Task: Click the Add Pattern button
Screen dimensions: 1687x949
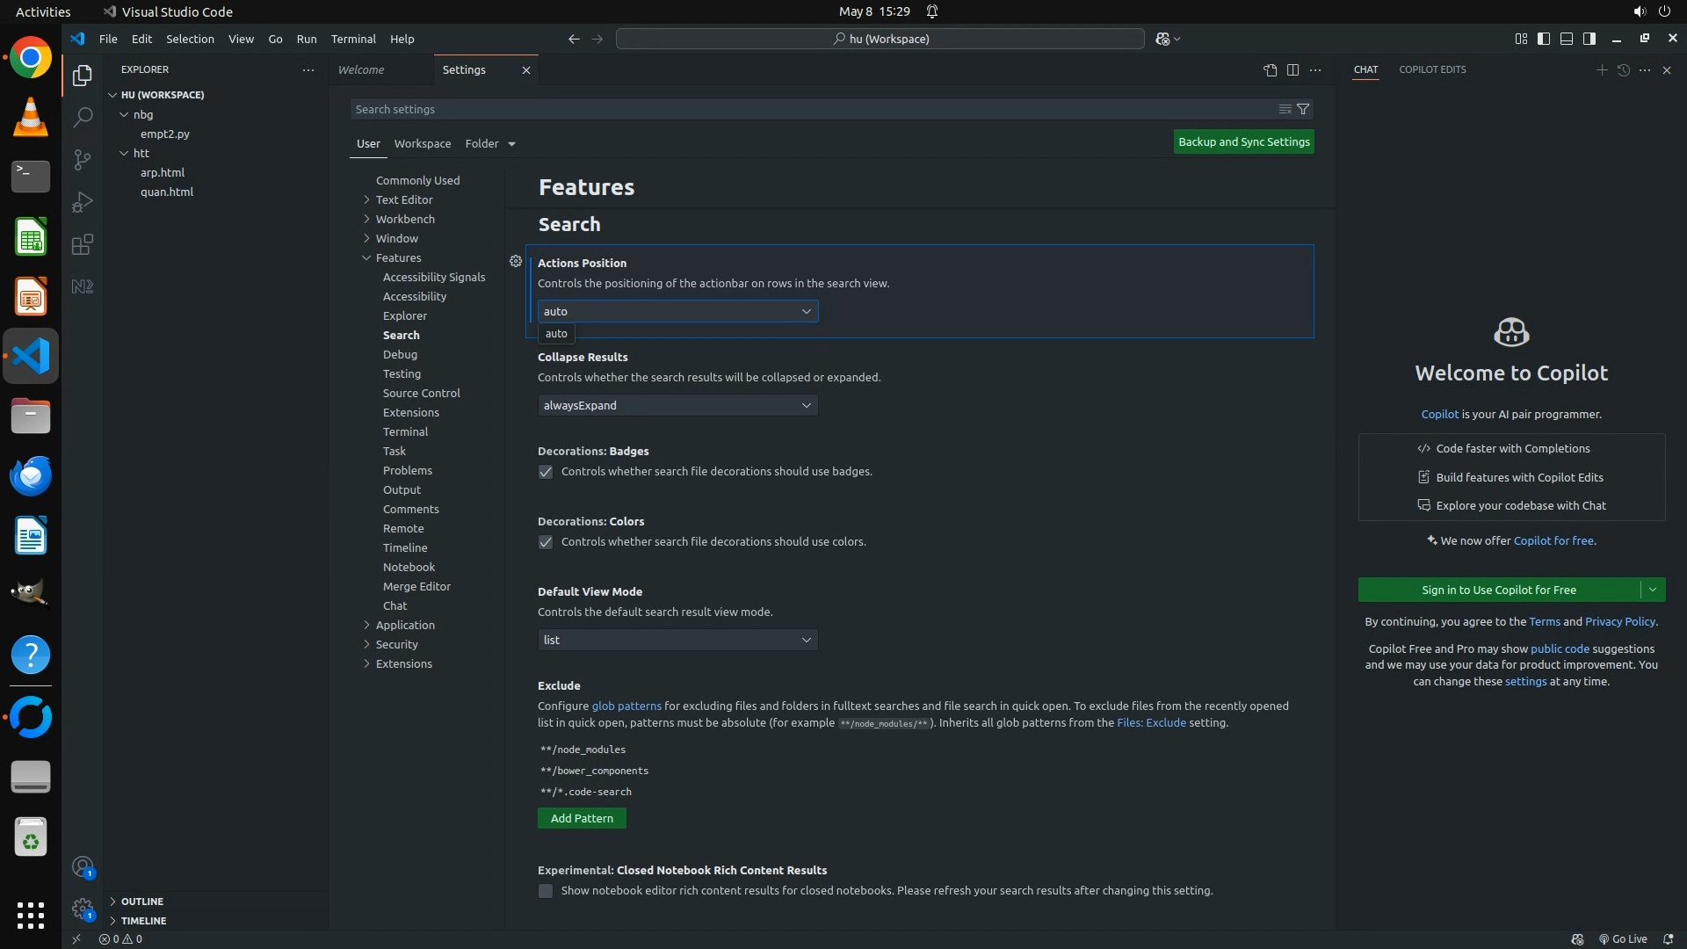Action: 582,818
